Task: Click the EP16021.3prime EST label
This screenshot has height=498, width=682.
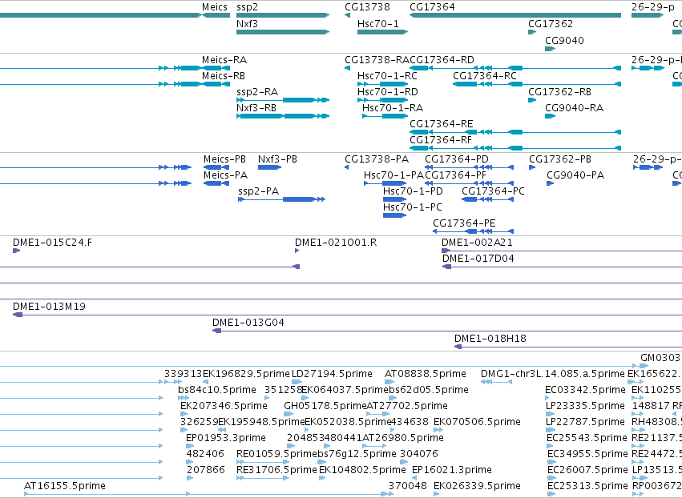Action: tap(451, 470)
